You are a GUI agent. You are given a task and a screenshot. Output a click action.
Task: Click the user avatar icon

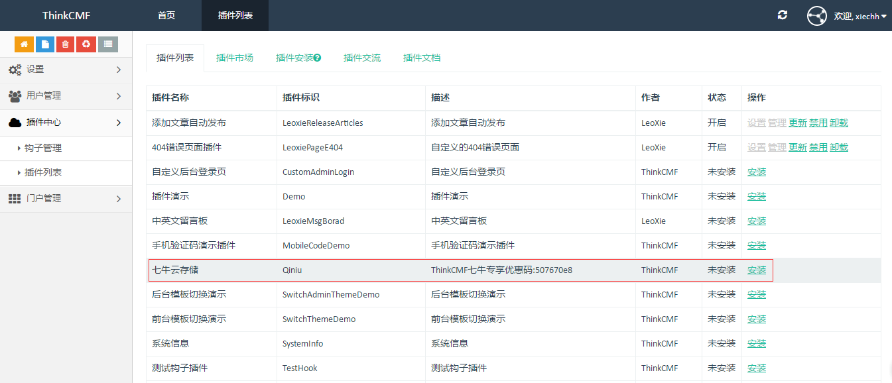[x=817, y=16]
